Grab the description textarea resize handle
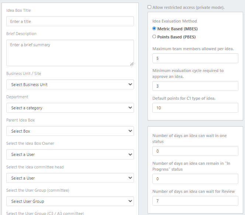The image size is (245, 215). pos(132,64)
